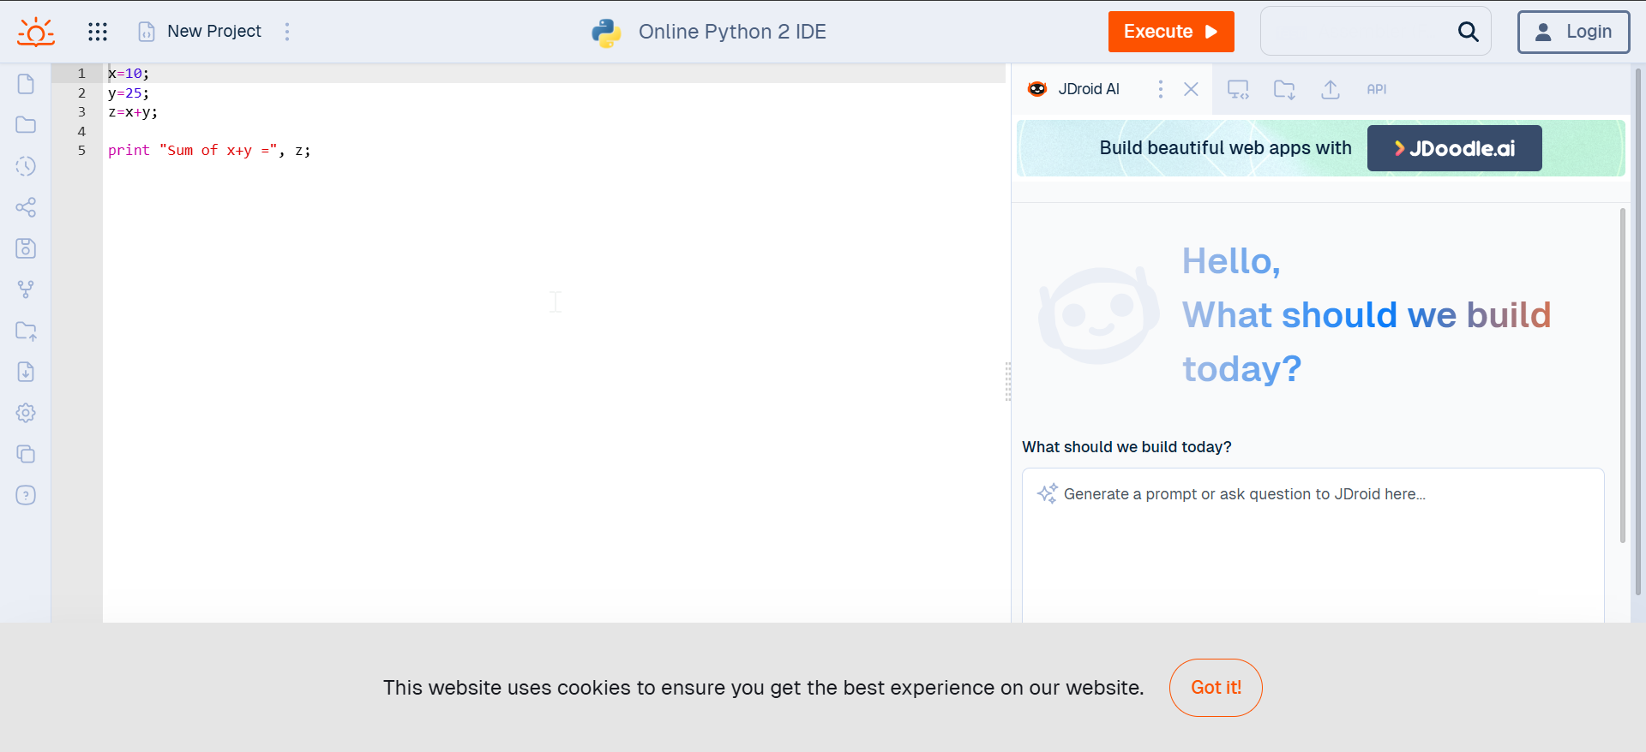Click the Login button
1646x752 pixels.
point(1573,32)
